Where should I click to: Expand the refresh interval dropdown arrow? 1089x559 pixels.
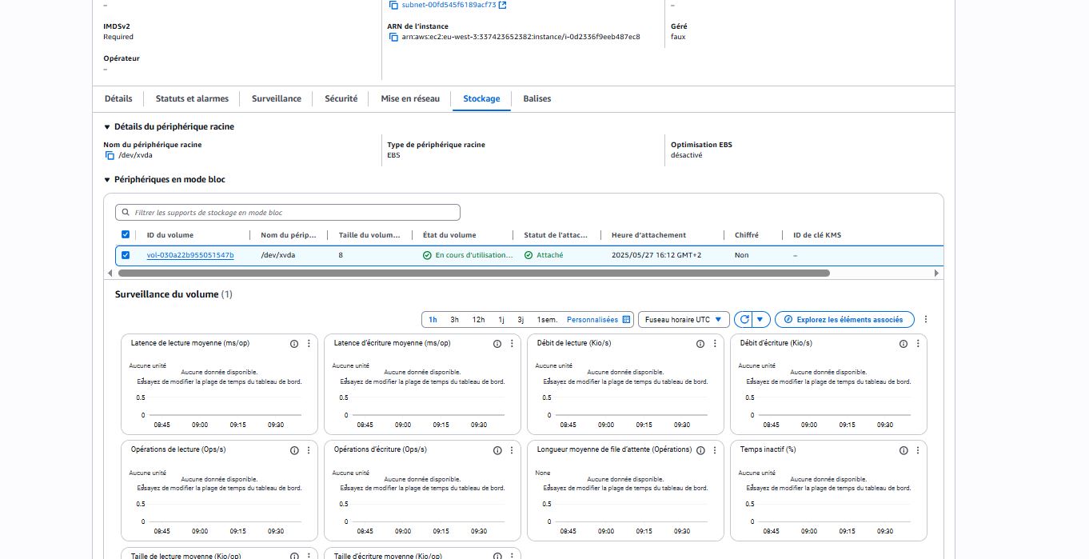coord(760,320)
